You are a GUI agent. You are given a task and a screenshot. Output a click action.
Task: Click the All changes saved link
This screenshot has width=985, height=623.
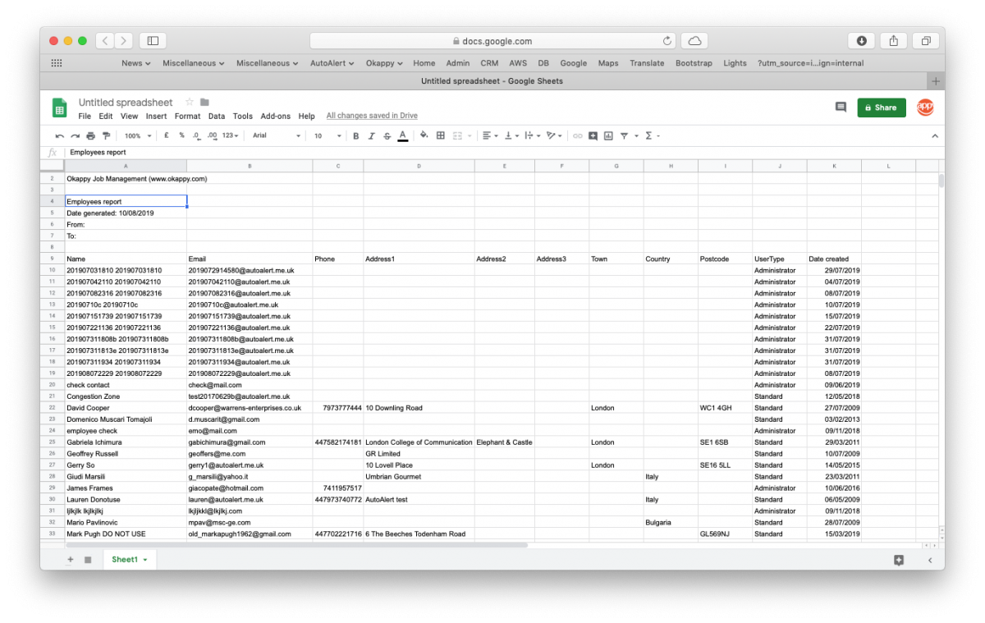371,116
